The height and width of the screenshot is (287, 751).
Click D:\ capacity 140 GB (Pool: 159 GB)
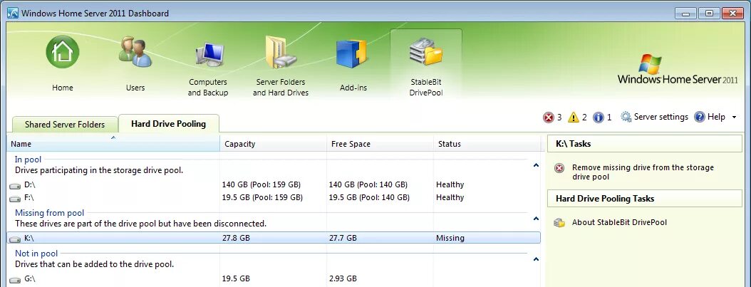[262, 184]
